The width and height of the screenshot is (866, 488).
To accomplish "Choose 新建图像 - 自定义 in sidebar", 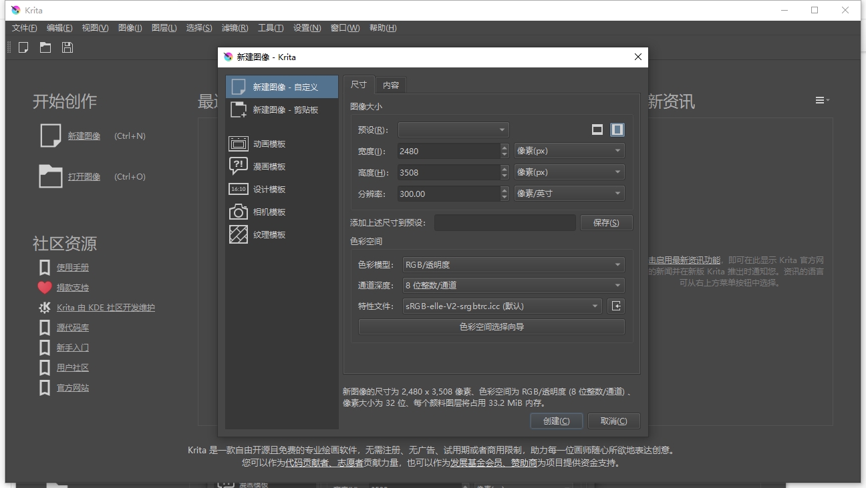I will coord(282,87).
